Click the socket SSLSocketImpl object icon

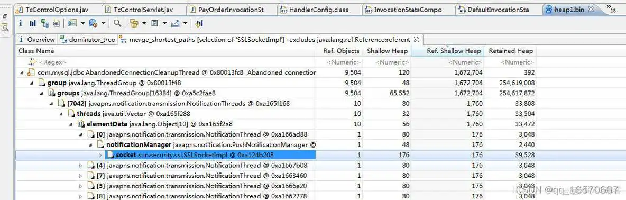(110, 155)
